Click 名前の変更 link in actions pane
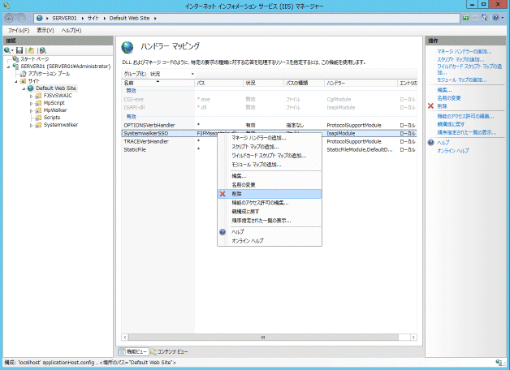 point(449,98)
